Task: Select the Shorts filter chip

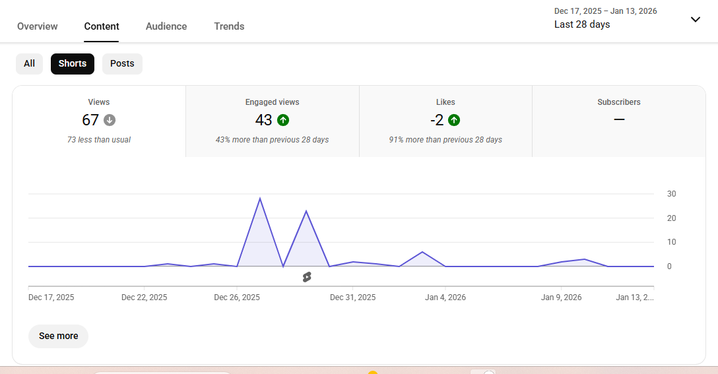Action: coord(73,64)
